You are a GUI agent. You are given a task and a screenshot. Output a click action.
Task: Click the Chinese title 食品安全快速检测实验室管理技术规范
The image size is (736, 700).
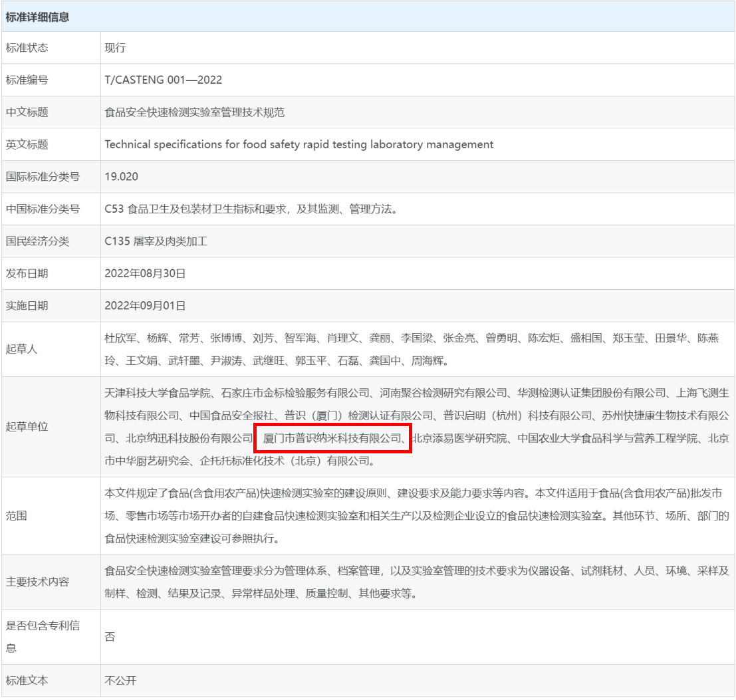(194, 112)
